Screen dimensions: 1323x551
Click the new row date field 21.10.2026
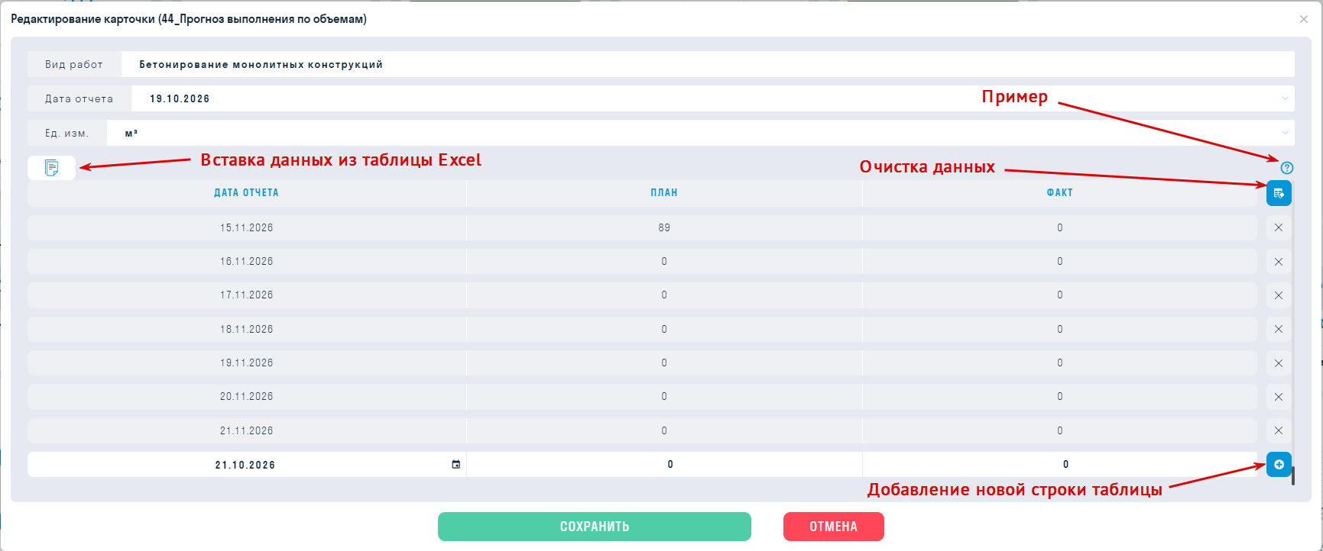[x=246, y=465]
